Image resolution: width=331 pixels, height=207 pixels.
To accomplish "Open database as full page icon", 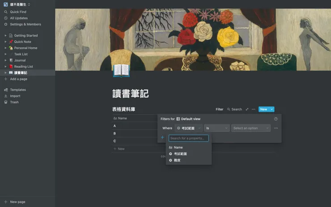I will 247,109.
